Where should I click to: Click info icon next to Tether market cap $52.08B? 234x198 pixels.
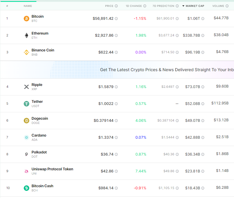point(203,104)
